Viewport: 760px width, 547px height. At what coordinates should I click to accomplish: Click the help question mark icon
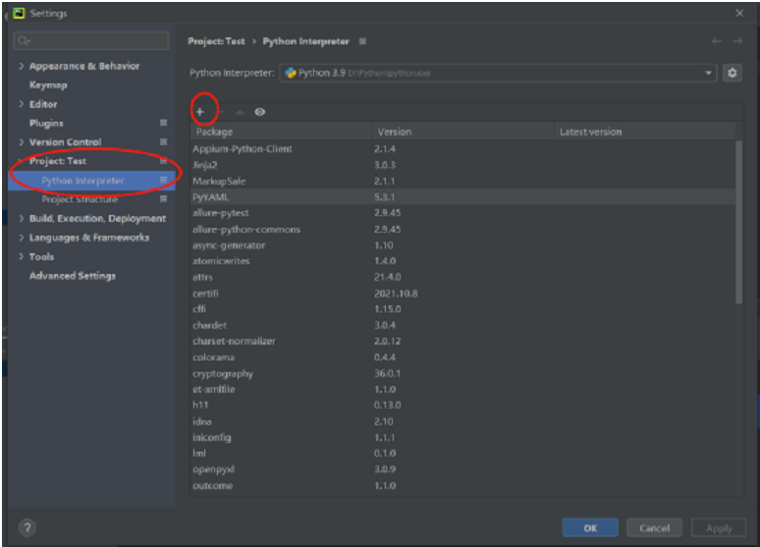(27, 527)
